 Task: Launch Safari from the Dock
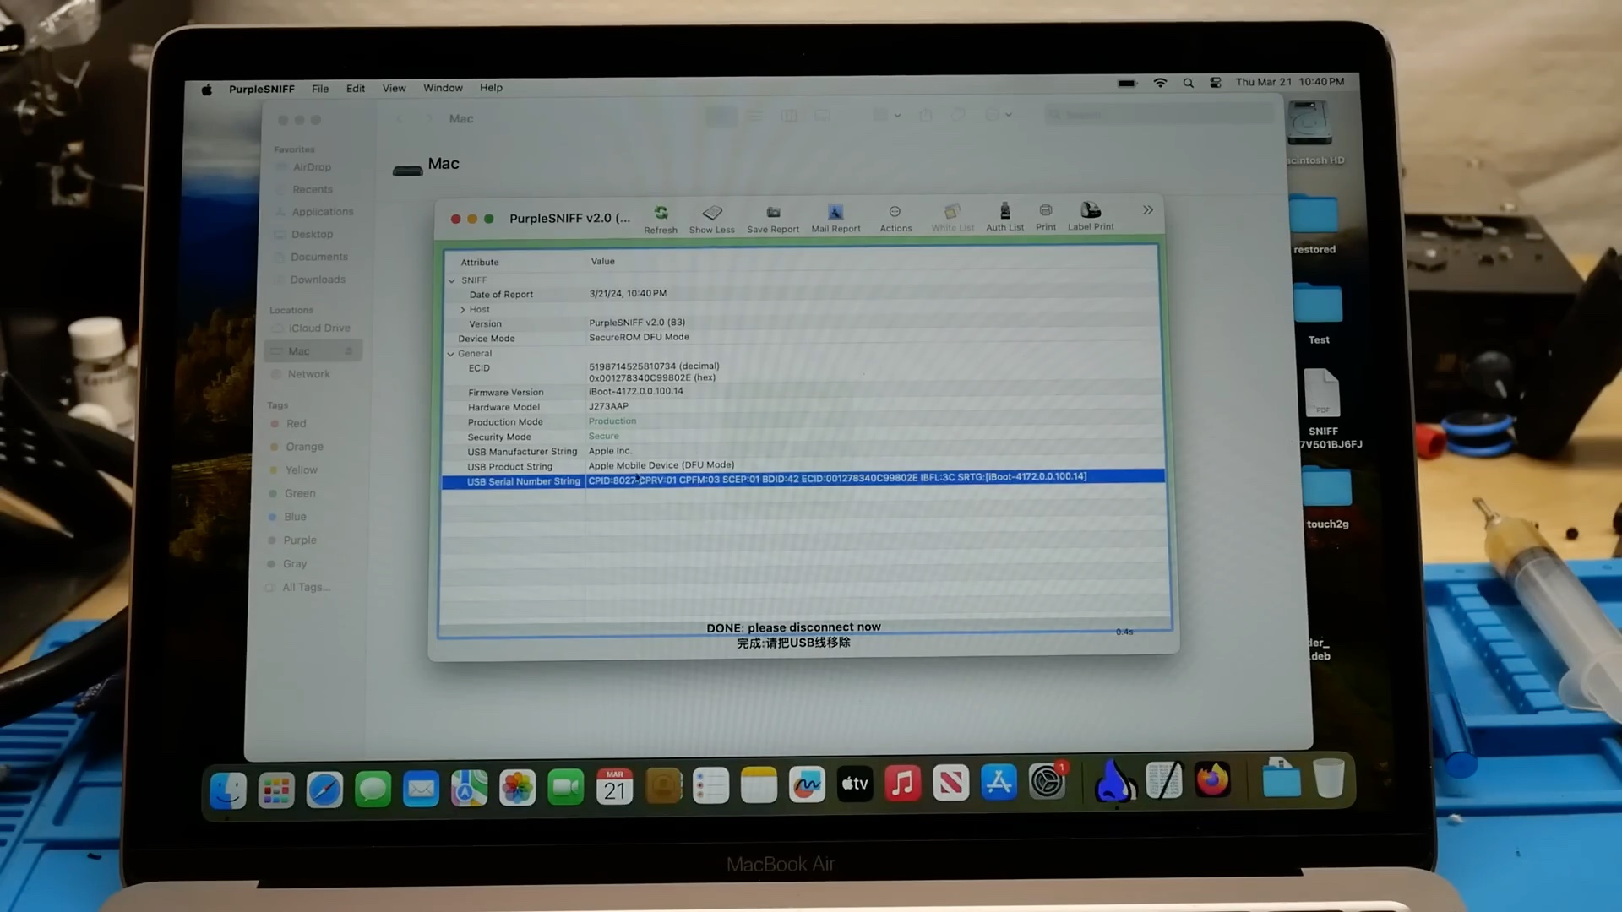(324, 789)
